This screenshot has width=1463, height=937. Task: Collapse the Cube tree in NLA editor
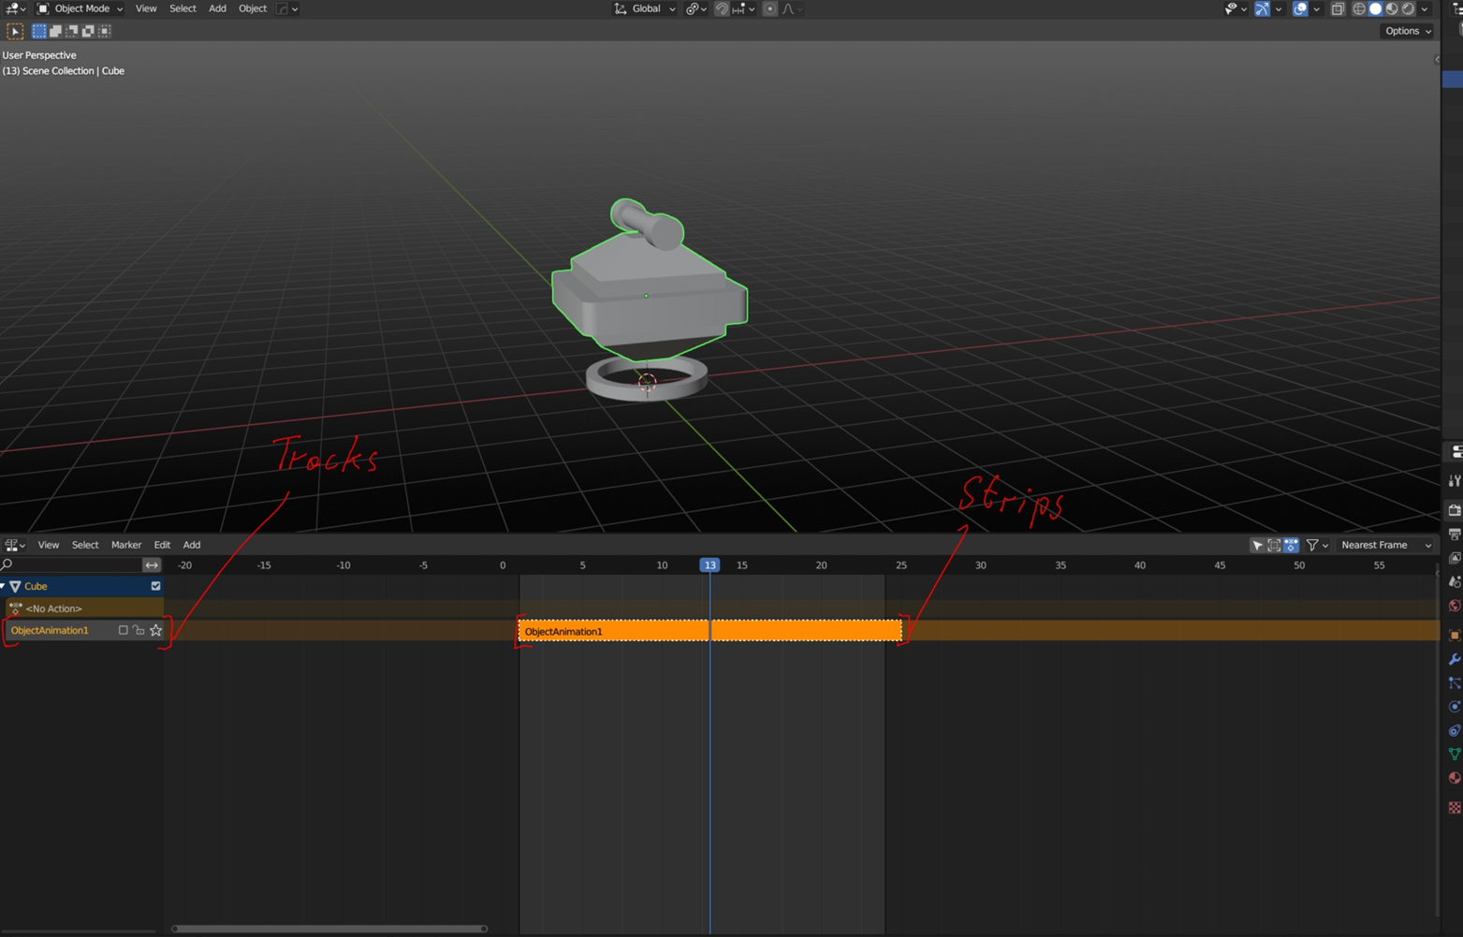[4, 586]
